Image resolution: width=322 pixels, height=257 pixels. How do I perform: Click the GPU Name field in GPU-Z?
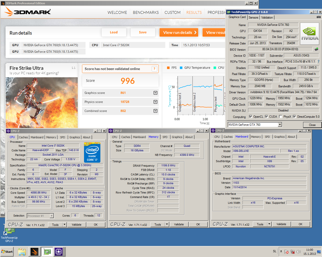tap(273, 25)
